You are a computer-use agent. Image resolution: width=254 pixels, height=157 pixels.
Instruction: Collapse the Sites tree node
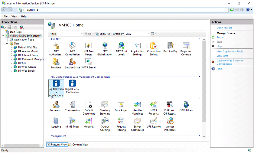coord(7,44)
